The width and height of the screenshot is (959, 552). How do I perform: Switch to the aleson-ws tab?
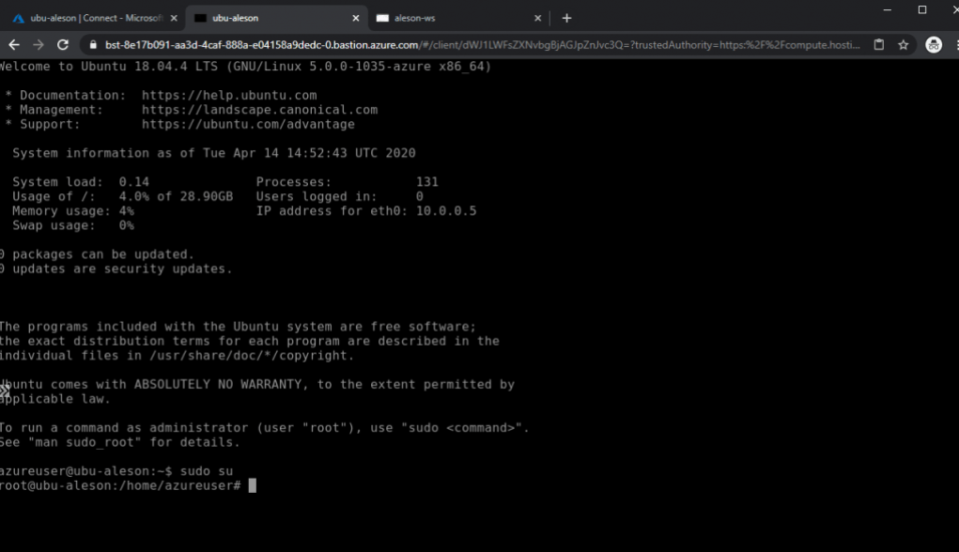click(458, 19)
